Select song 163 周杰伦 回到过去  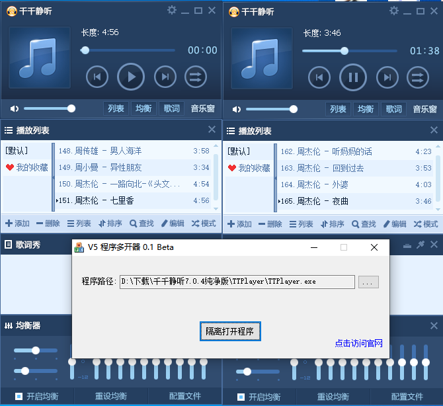356,168
